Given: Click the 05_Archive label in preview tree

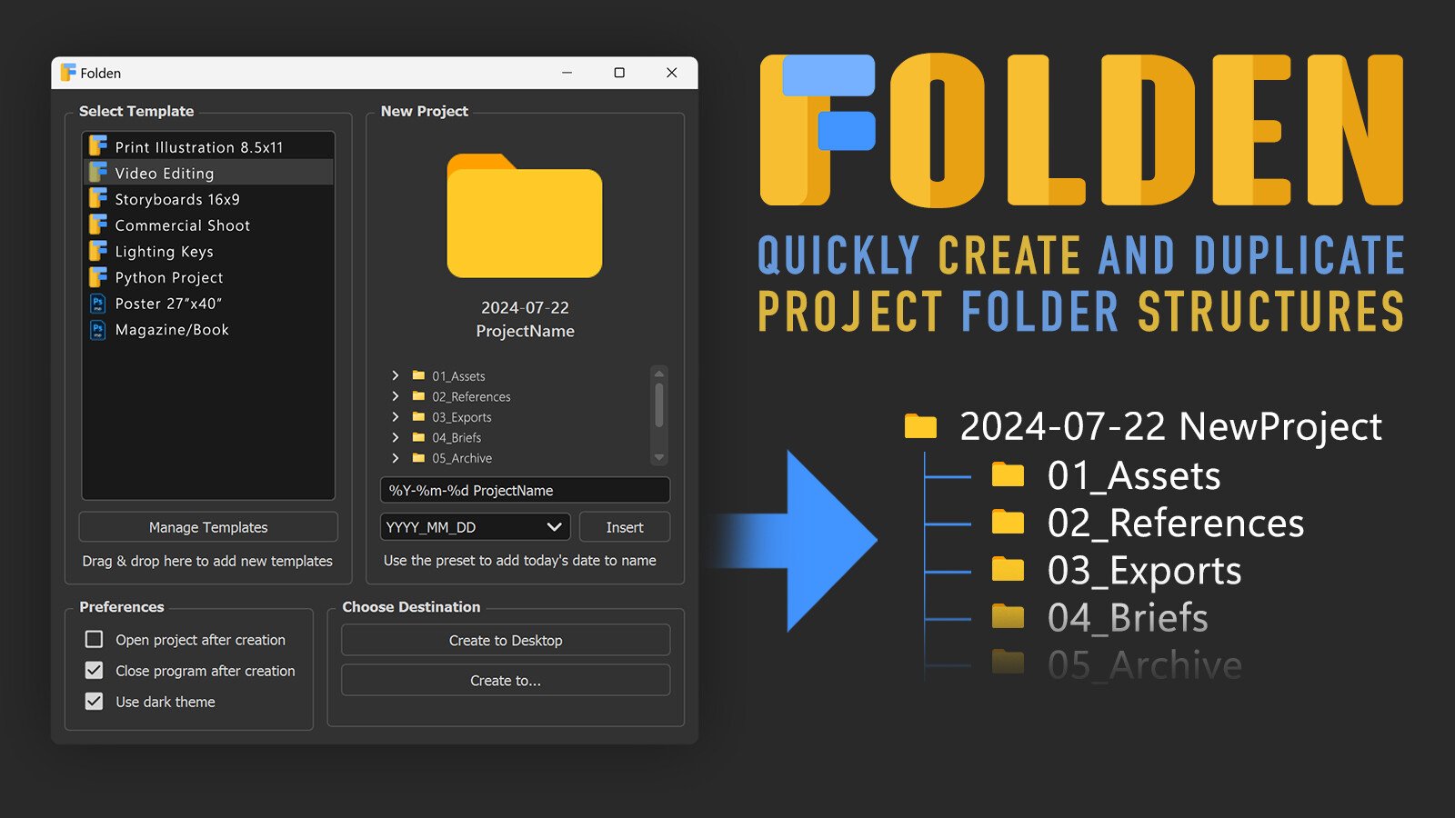Looking at the screenshot, I should pyautogui.click(x=462, y=459).
